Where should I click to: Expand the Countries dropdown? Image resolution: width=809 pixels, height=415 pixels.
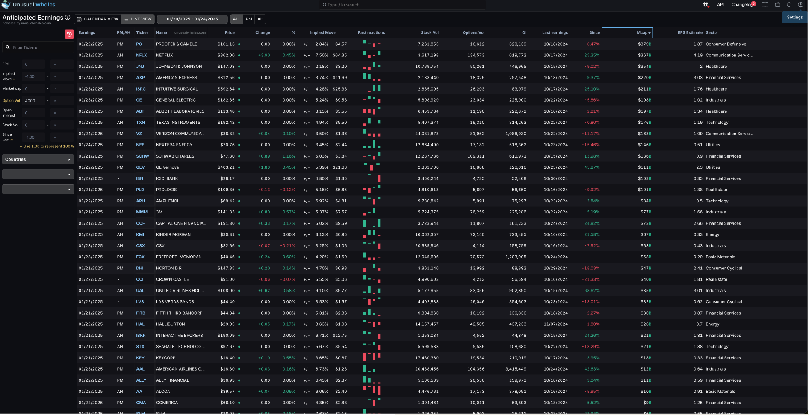[x=38, y=159]
